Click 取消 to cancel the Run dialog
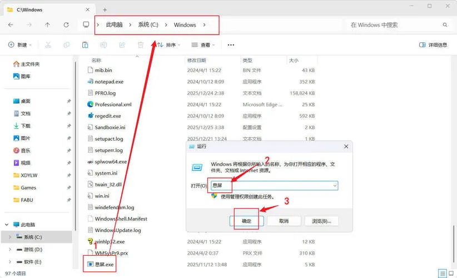The width and height of the screenshot is (457, 278). tap(284, 221)
